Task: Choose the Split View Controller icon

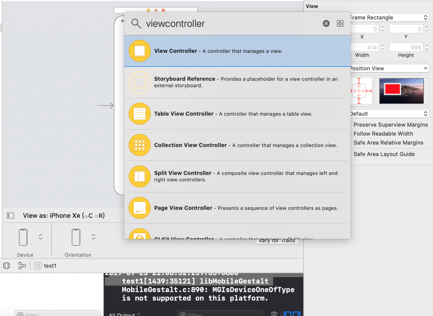Action: coord(140,176)
